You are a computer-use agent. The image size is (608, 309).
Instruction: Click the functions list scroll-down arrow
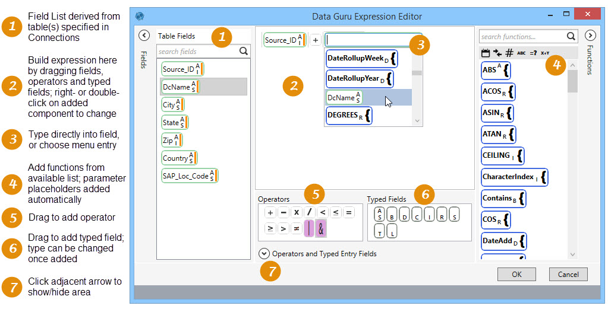click(x=573, y=254)
